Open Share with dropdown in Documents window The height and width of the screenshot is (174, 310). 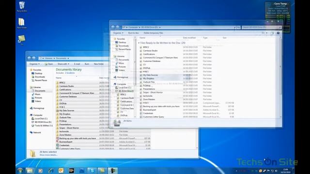click(63, 64)
